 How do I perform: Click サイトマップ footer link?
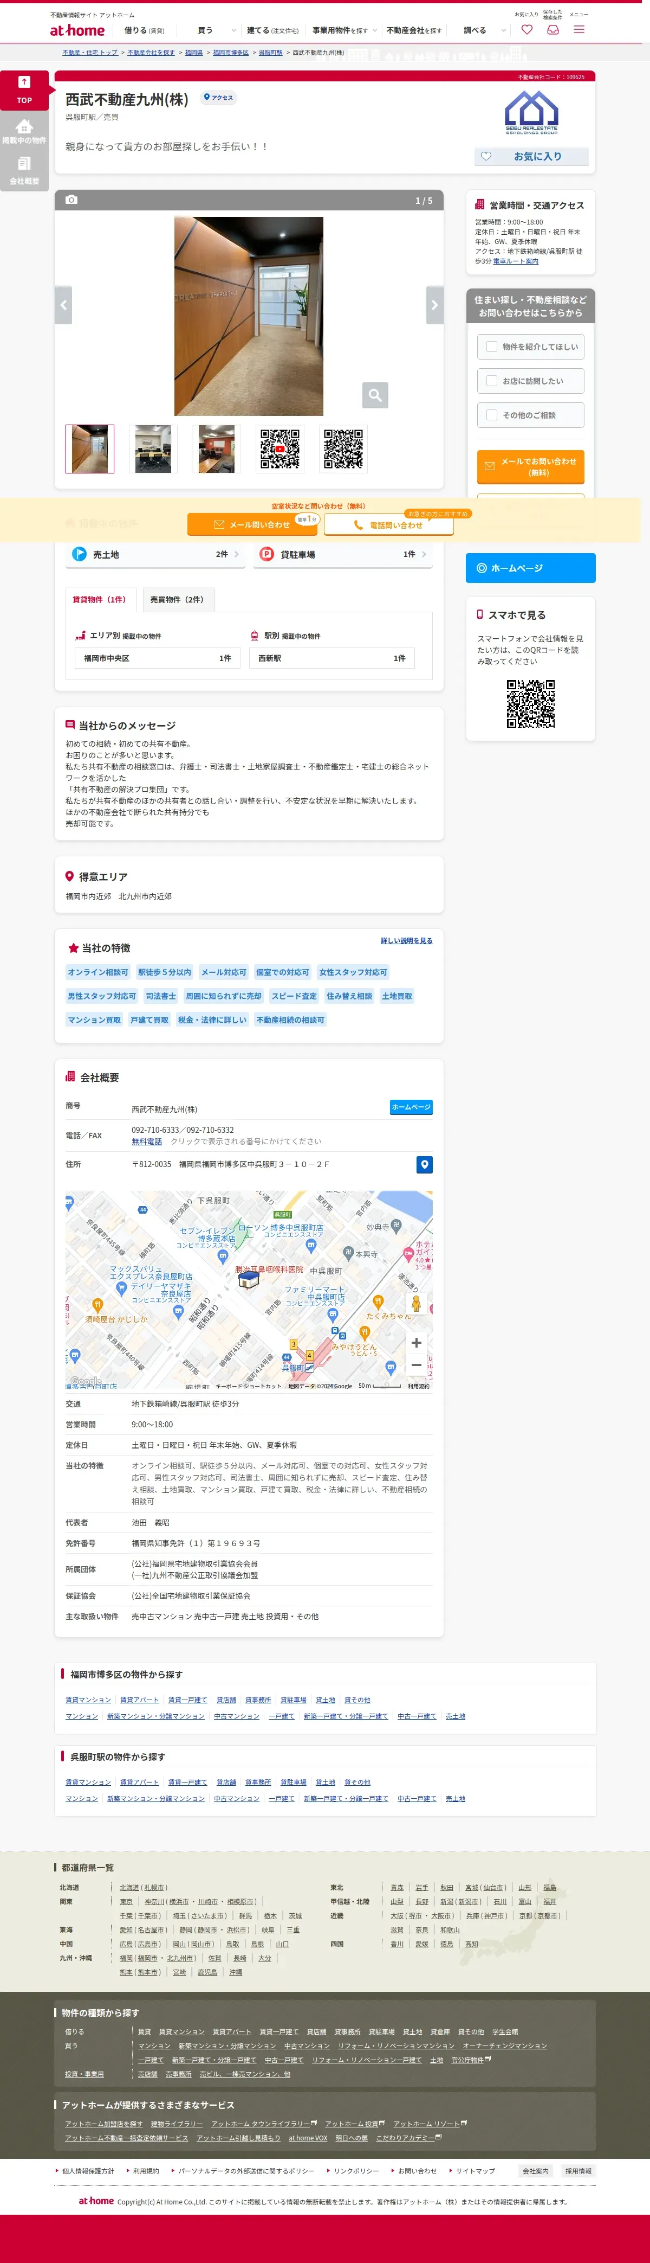pos(476,2171)
